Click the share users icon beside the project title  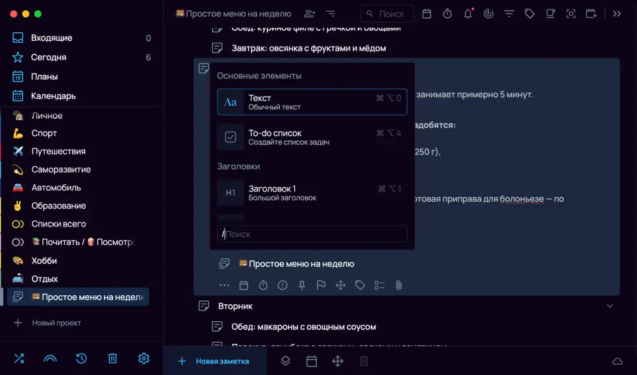coord(310,14)
